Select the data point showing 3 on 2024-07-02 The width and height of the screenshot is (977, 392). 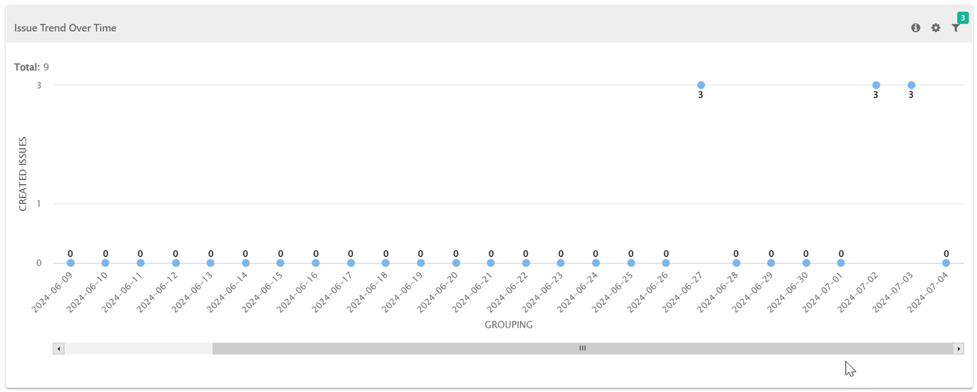tap(875, 85)
